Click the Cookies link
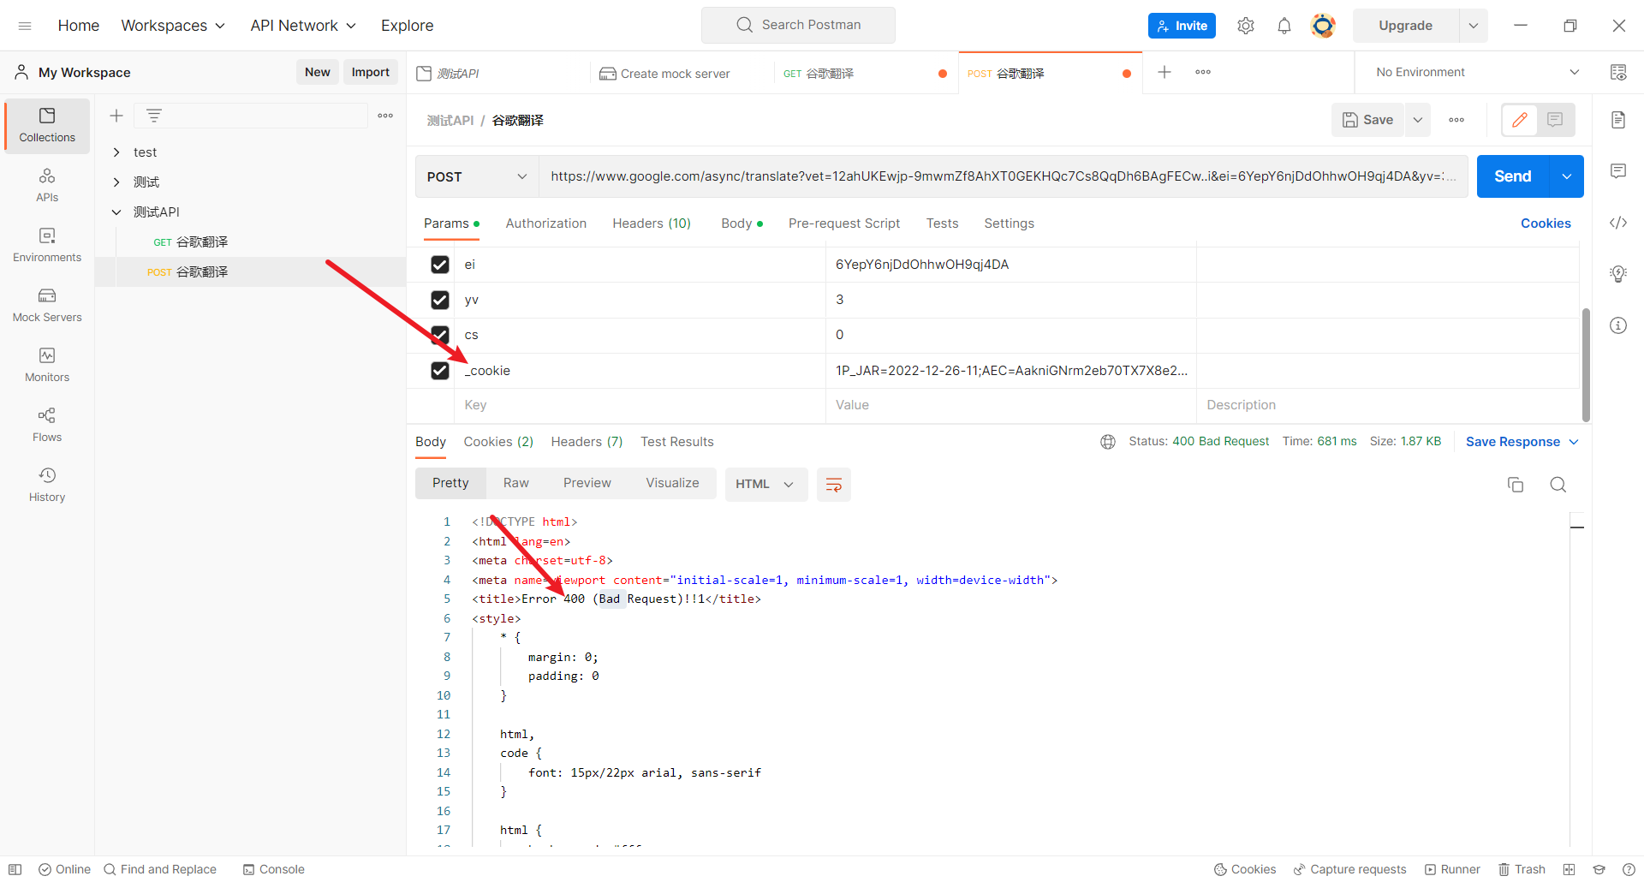Screen dimensions: 1644x882 (1545, 223)
